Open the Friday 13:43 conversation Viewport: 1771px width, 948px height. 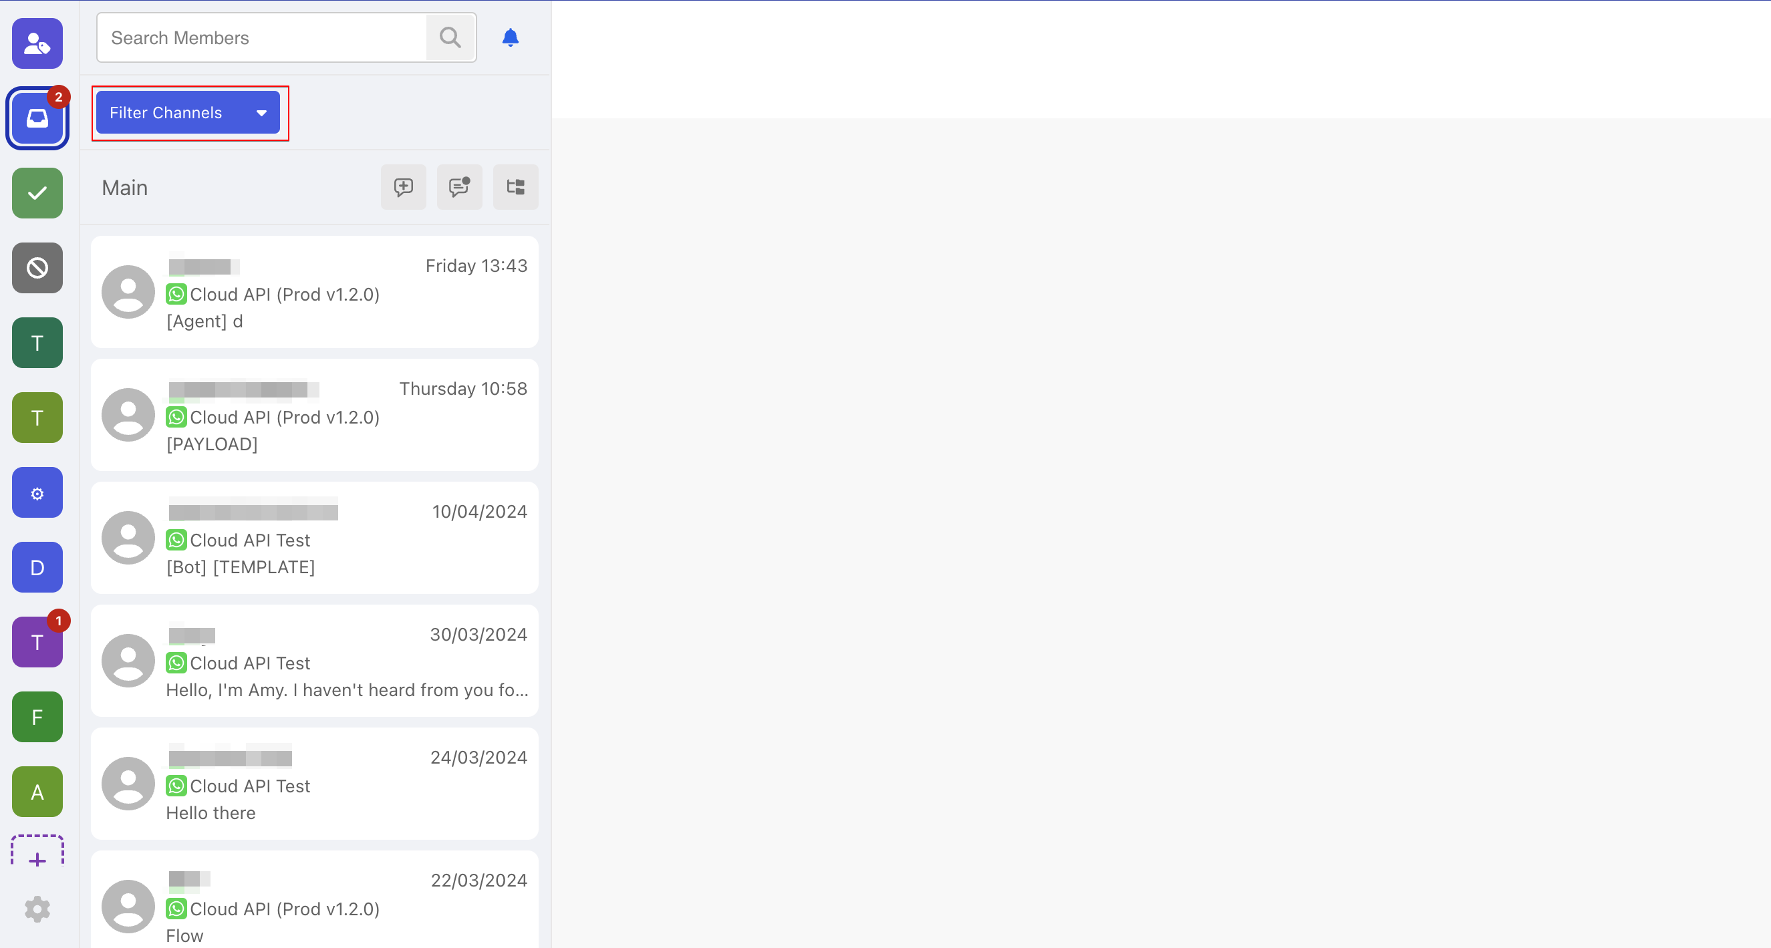(x=314, y=292)
